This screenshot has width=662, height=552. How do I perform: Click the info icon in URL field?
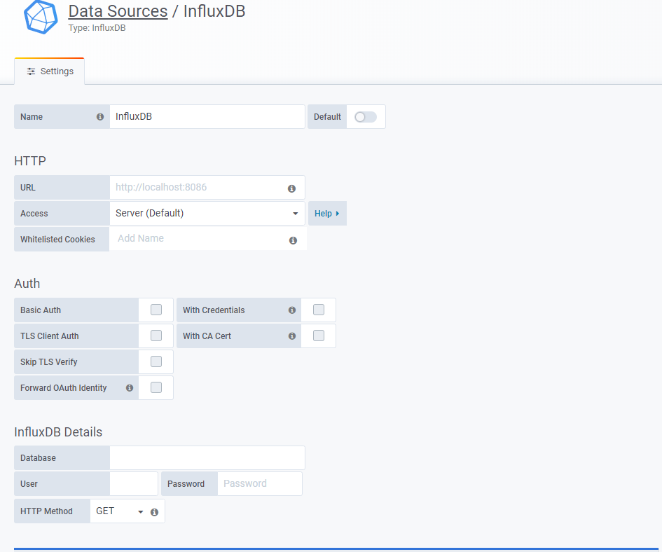[291, 188]
